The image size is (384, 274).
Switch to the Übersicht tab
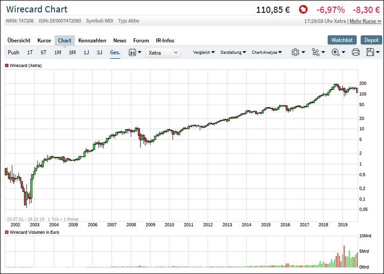(x=19, y=41)
